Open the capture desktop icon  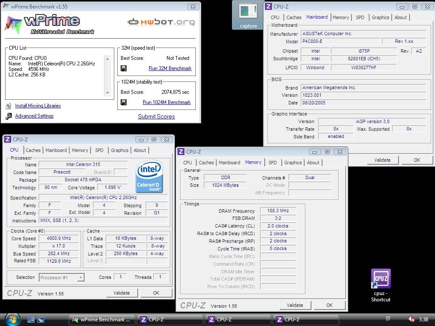pos(248,16)
